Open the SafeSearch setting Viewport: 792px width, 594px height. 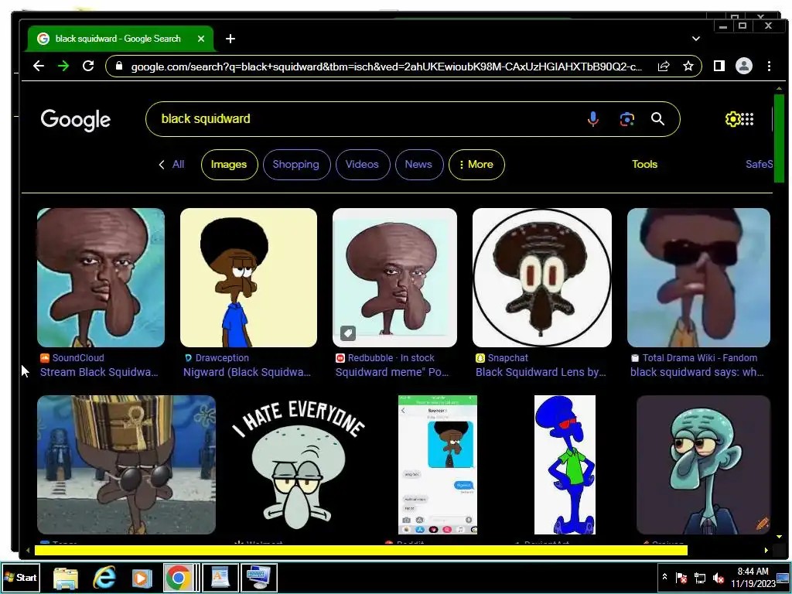click(760, 165)
